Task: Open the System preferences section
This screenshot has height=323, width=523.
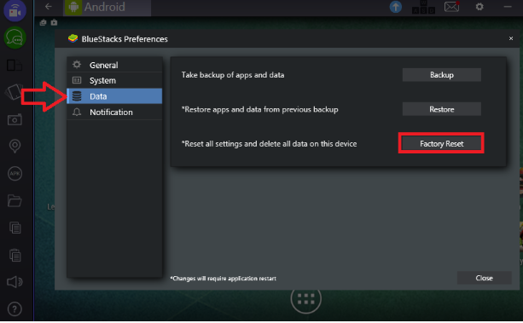Action: [114, 80]
